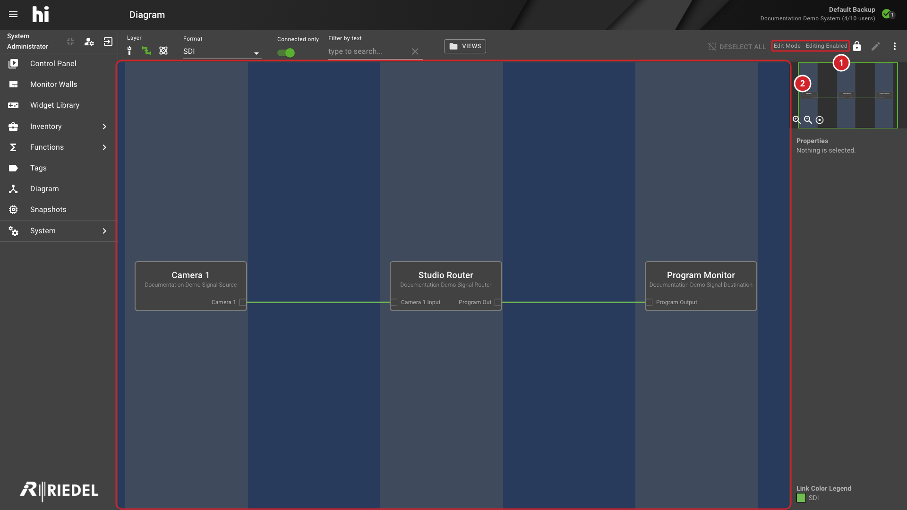Viewport: 907px width, 510px height.
Task: Click the green backup status check icon
Action: coord(886,14)
